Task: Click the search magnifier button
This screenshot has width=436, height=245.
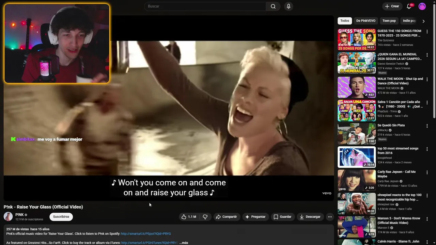Action: (x=273, y=6)
